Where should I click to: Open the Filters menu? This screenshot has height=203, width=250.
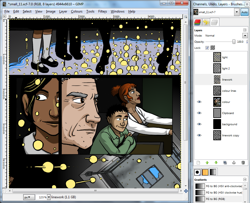click(x=102, y=11)
